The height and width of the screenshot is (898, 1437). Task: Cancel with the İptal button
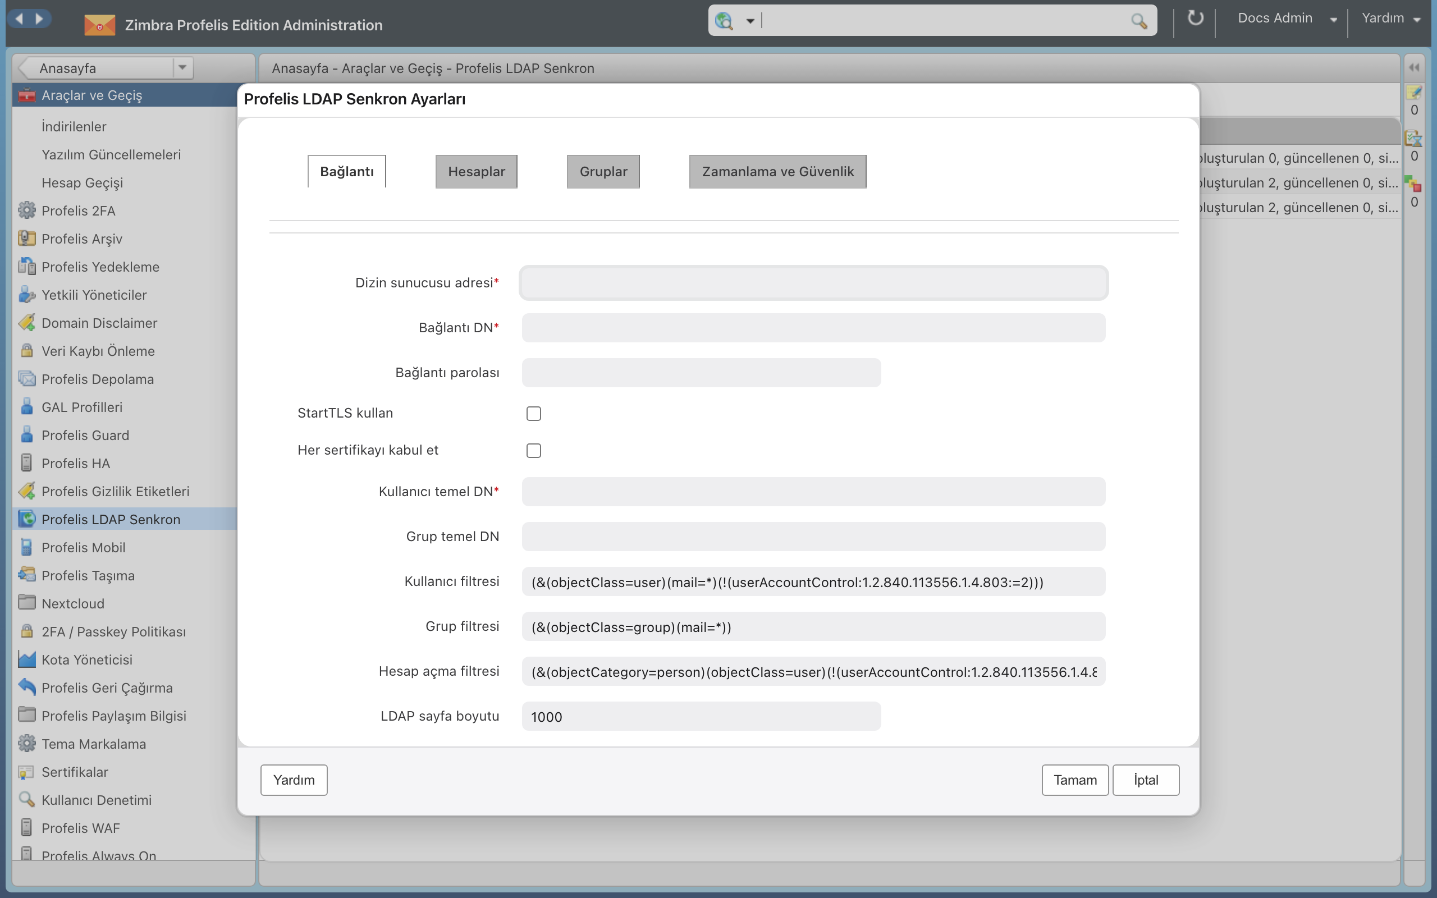(1146, 780)
